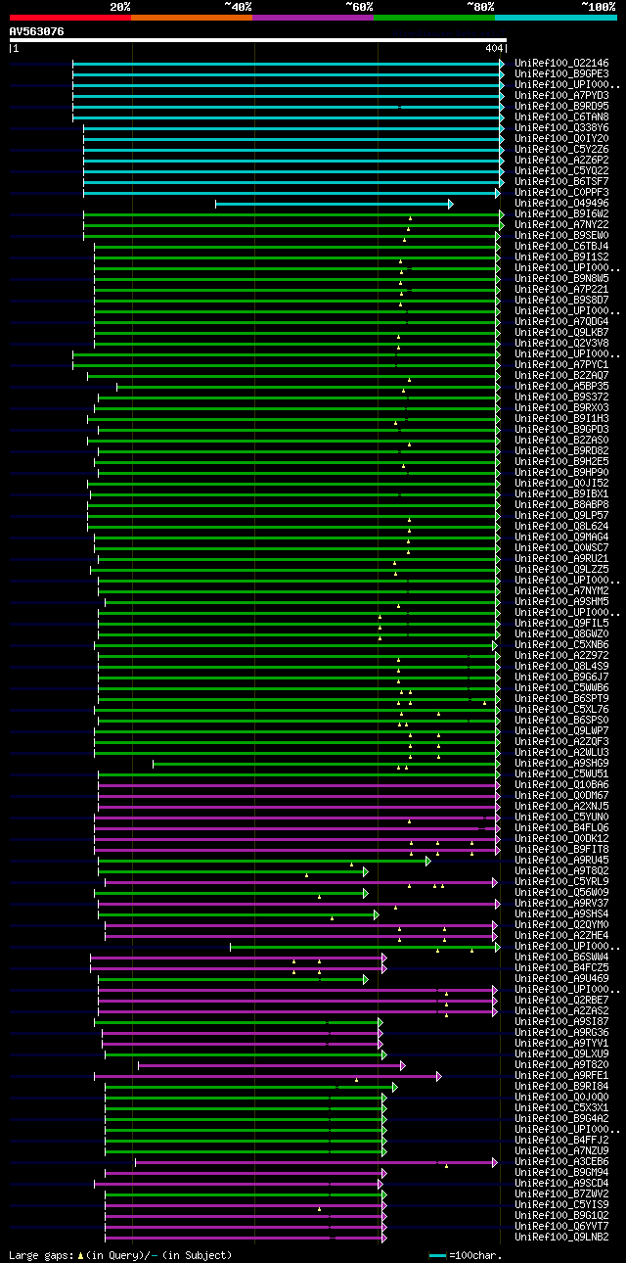Click the query end position 404
626x1263 pixels.
pyautogui.click(x=494, y=48)
